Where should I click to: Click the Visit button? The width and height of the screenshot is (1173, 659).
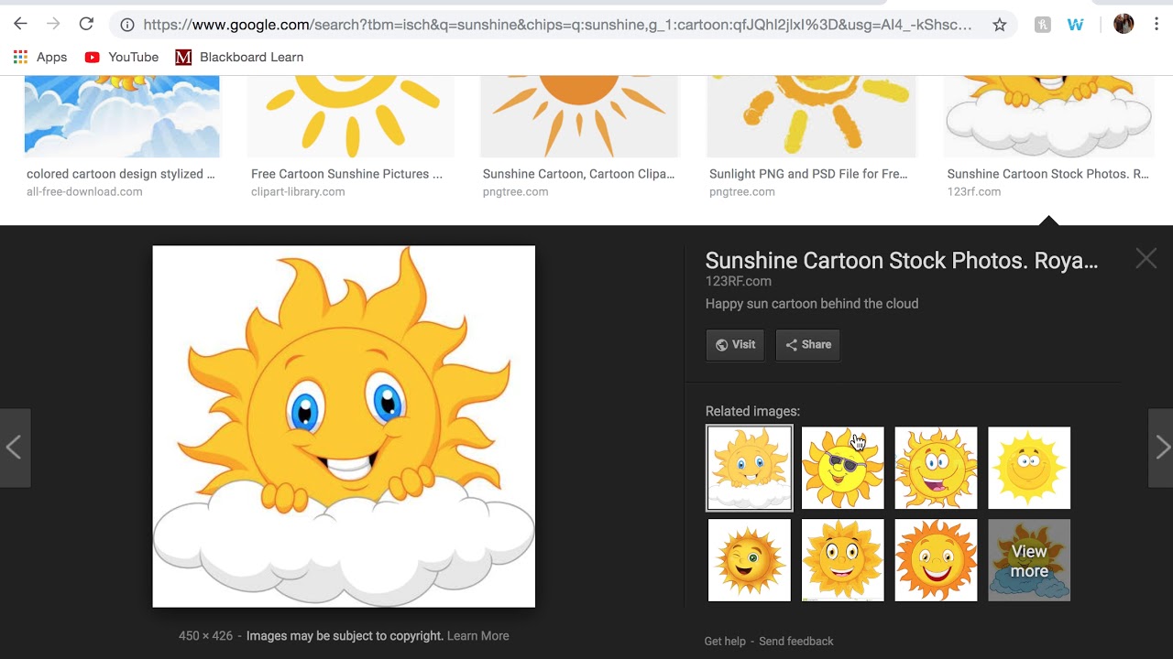tap(735, 345)
